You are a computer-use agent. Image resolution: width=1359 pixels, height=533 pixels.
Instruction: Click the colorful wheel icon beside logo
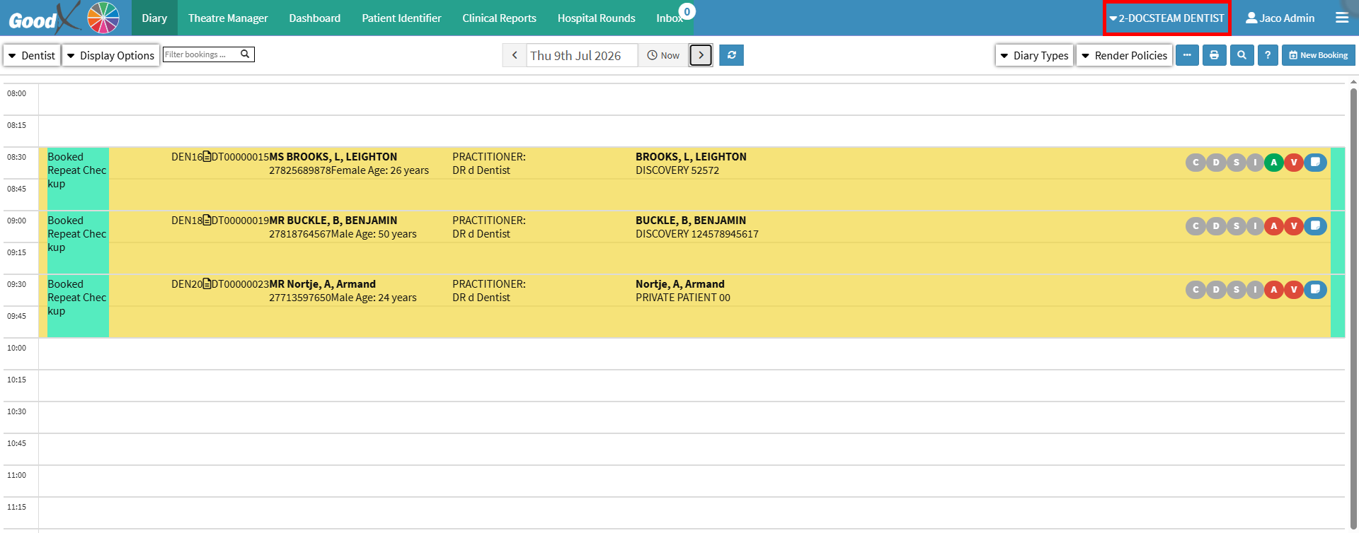click(x=103, y=18)
